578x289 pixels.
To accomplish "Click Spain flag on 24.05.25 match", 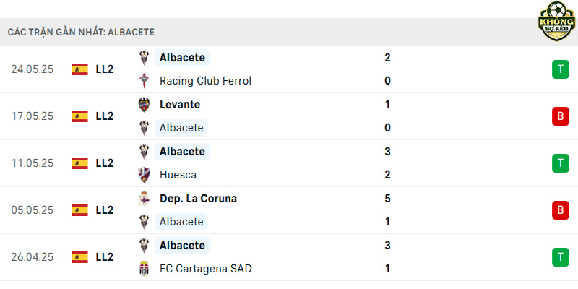I will click(80, 69).
